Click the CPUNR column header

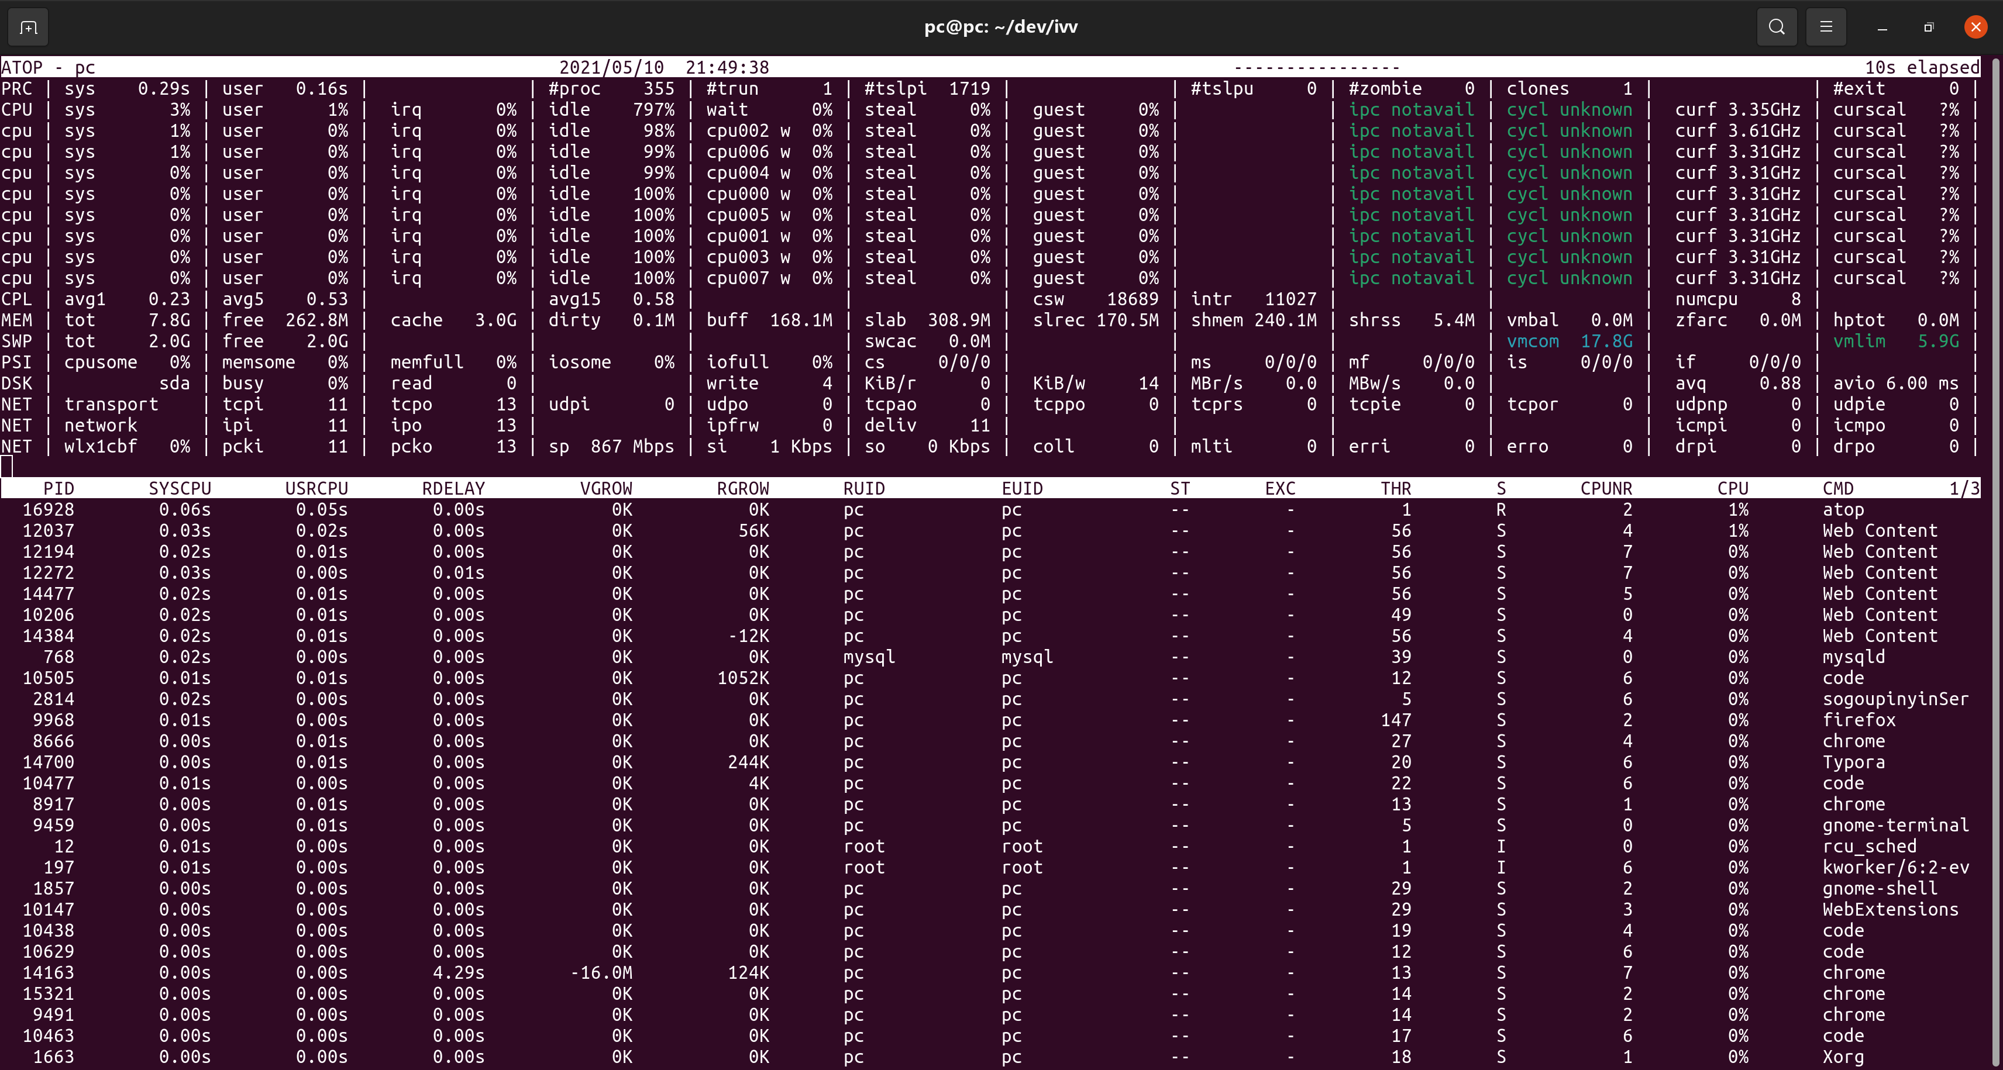pyautogui.click(x=1606, y=489)
